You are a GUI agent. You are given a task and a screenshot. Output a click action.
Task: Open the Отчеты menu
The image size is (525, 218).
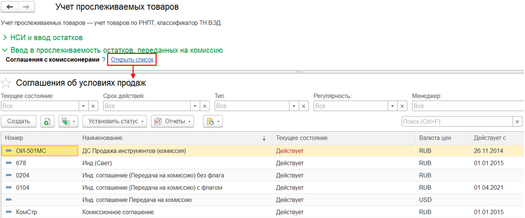(x=172, y=121)
